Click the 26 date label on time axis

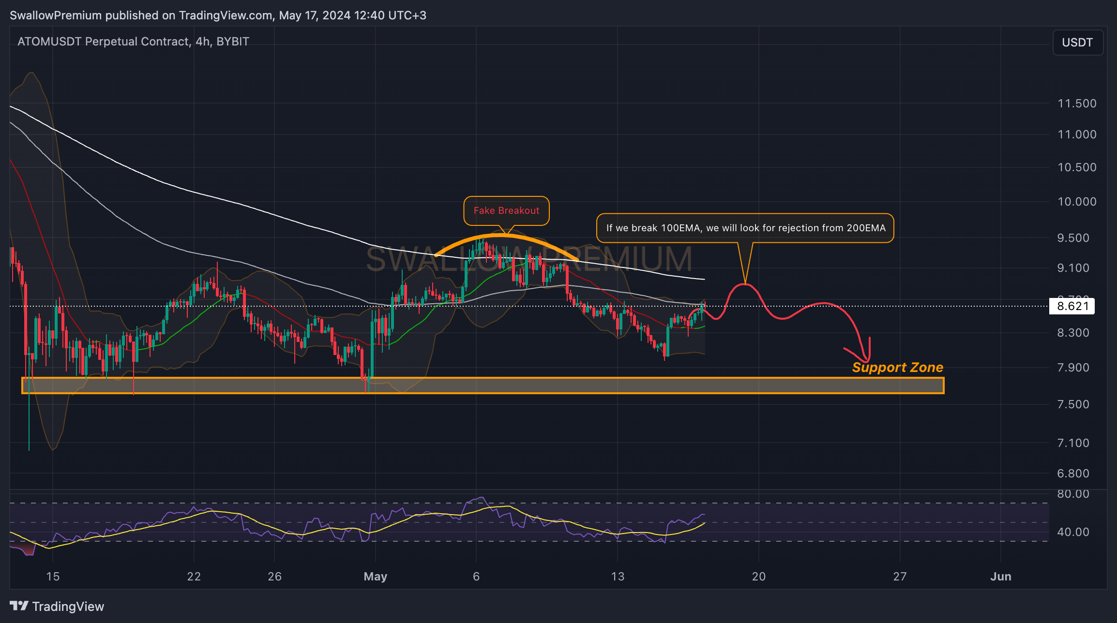275,577
